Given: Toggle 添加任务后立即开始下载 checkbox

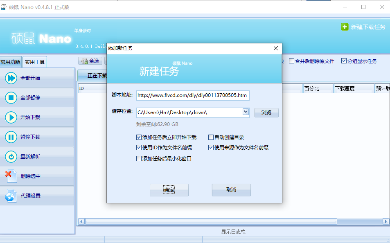Looking at the screenshot, I should [139, 137].
